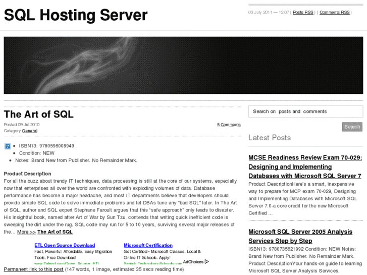Click the Condition: NEW list item
This screenshot has height=275, width=367.
click(x=37, y=153)
